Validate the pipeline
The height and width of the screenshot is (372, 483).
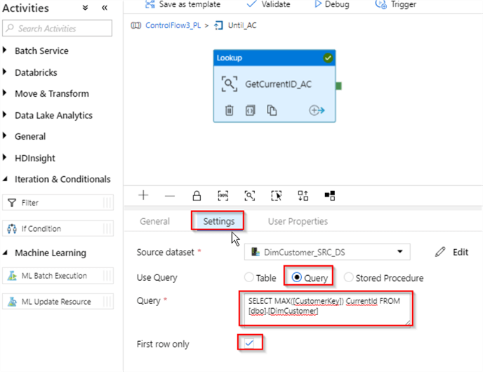click(x=268, y=4)
